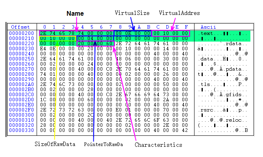
Task: Click '.gfids' in the Ascii column
Action: 232,95
